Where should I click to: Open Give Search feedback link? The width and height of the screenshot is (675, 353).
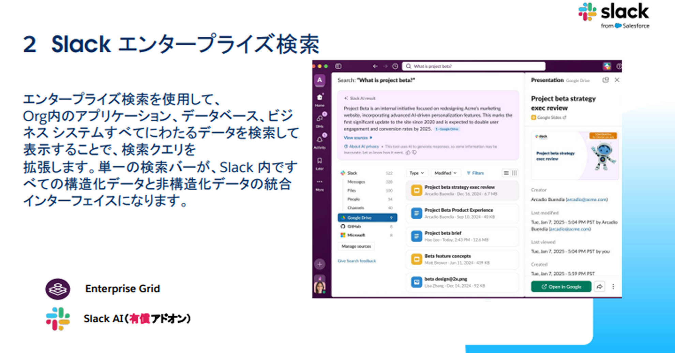point(357,261)
